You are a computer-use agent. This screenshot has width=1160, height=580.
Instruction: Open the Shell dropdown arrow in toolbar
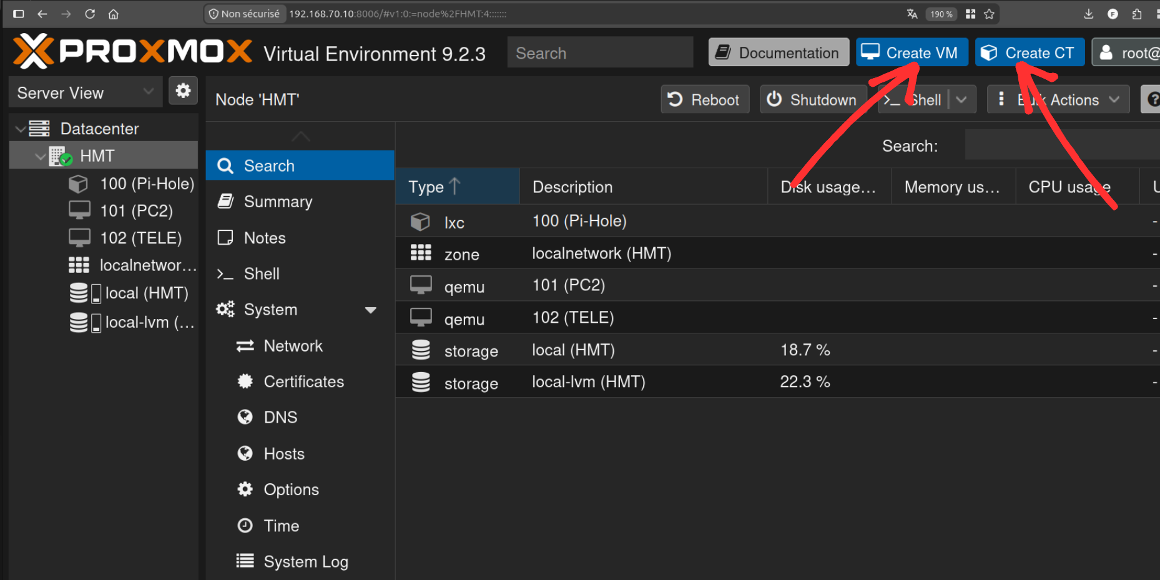962,99
